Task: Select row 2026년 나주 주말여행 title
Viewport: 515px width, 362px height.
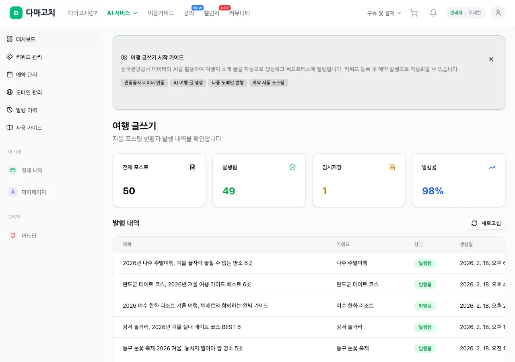Action: coord(187,263)
